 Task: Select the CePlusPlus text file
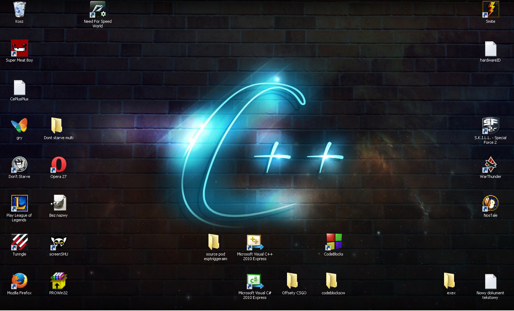coord(19,88)
